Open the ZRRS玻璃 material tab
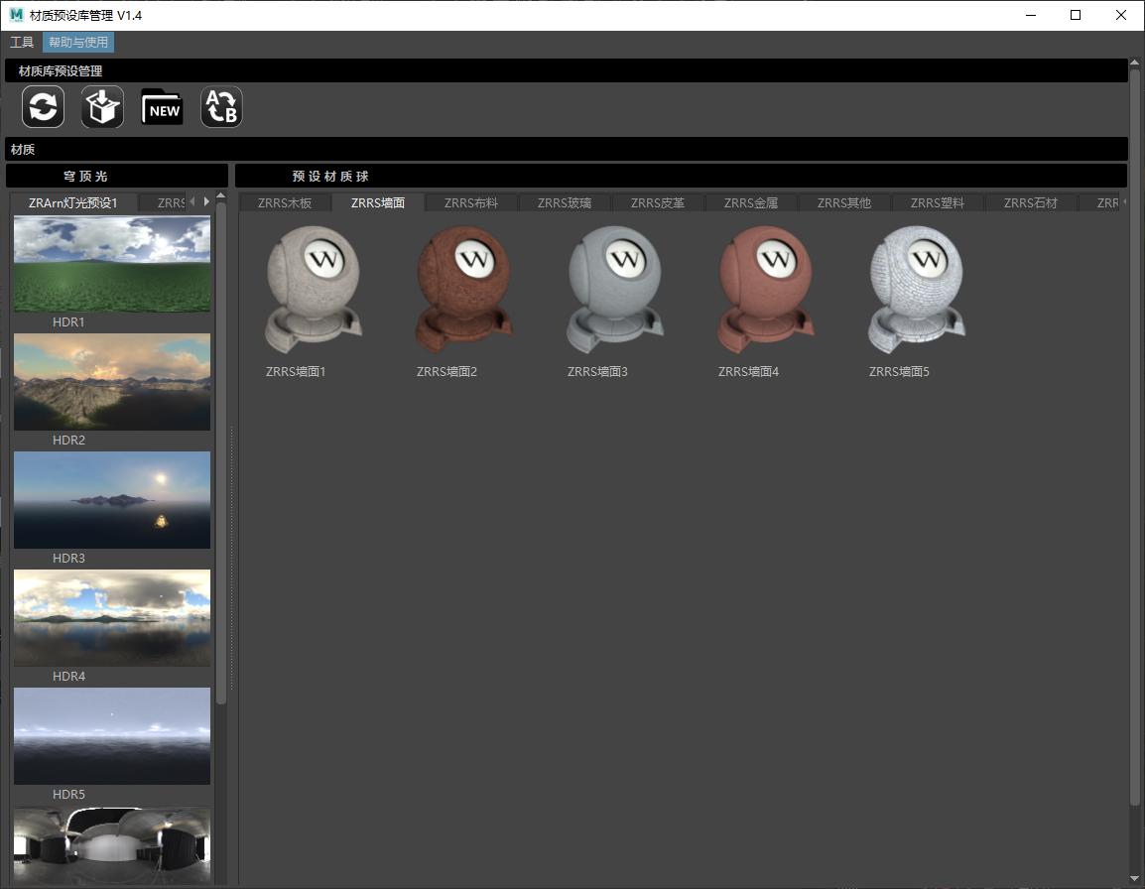 click(564, 203)
